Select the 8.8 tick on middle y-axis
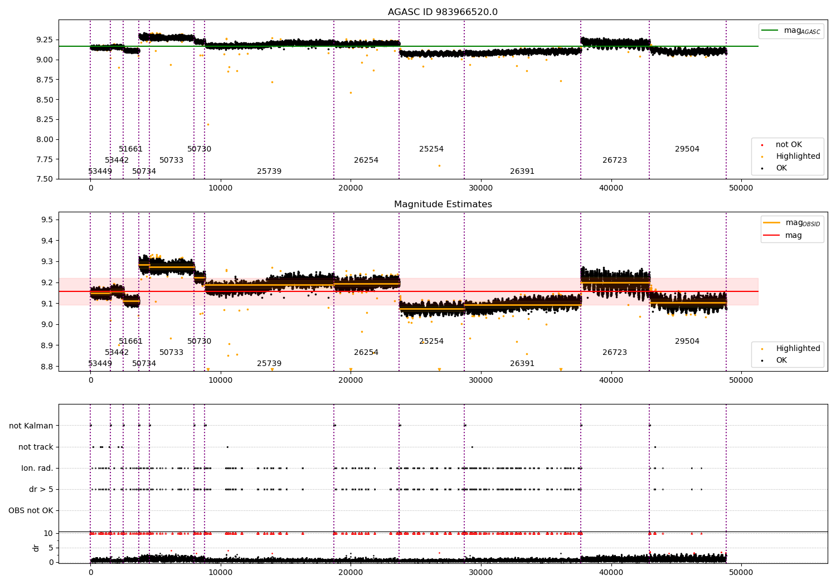 47,367
